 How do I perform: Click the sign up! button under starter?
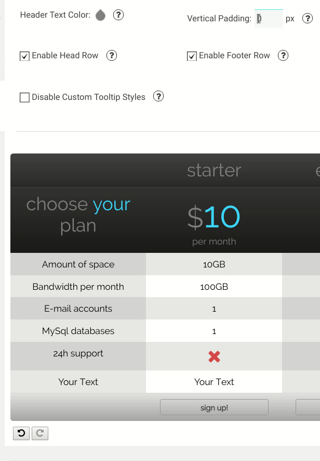click(214, 407)
